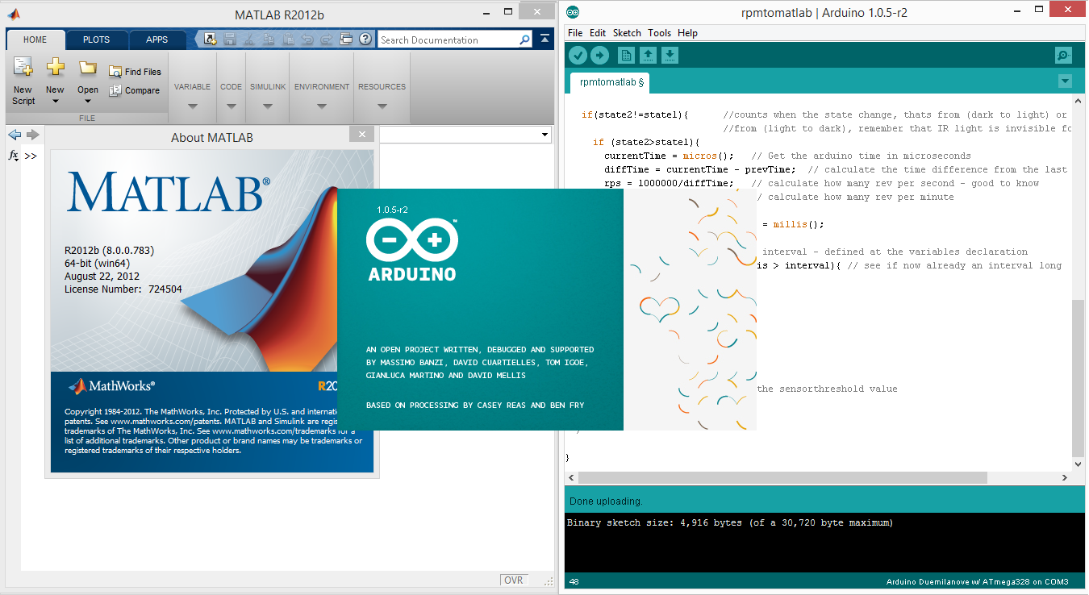
Task: Click the Arduino horizontal scrollbar thumb
Action: click(782, 478)
